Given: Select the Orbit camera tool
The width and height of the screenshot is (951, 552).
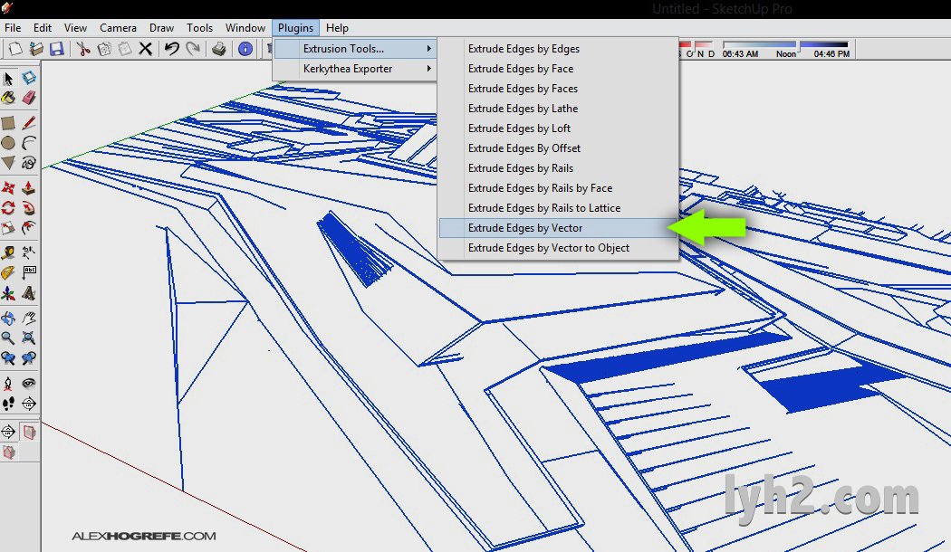Looking at the screenshot, I should tap(8, 319).
